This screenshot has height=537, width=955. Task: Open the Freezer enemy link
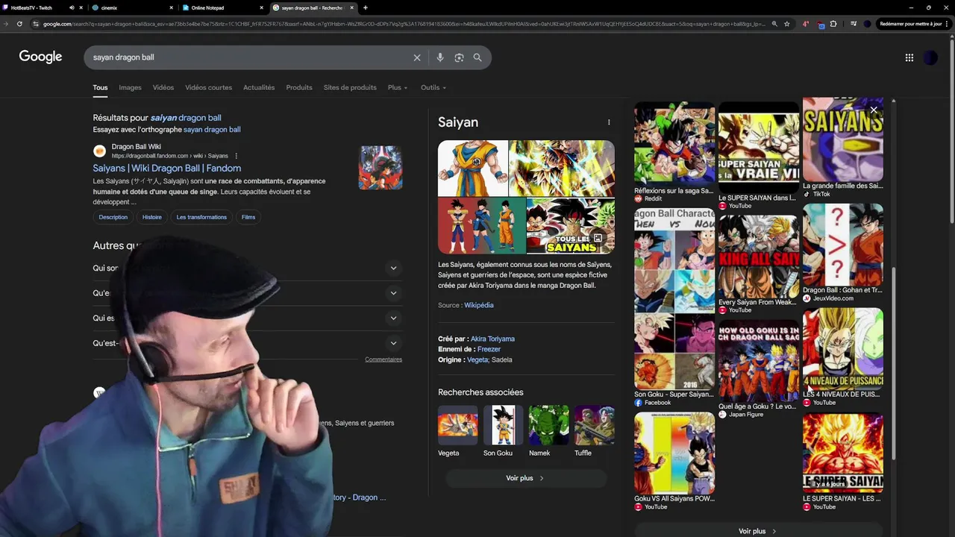coord(489,349)
